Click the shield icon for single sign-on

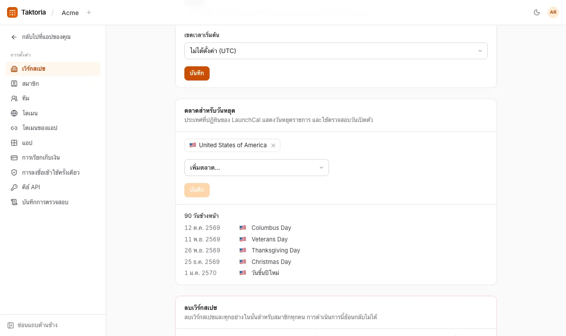(14, 172)
